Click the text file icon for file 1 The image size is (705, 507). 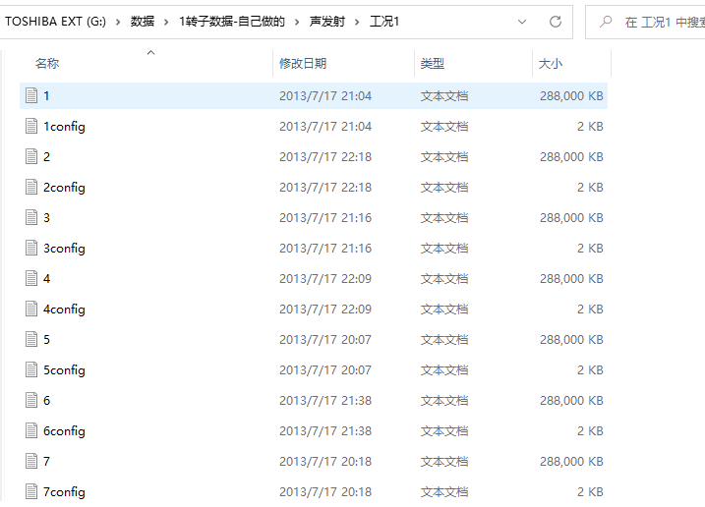pyautogui.click(x=31, y=96)
